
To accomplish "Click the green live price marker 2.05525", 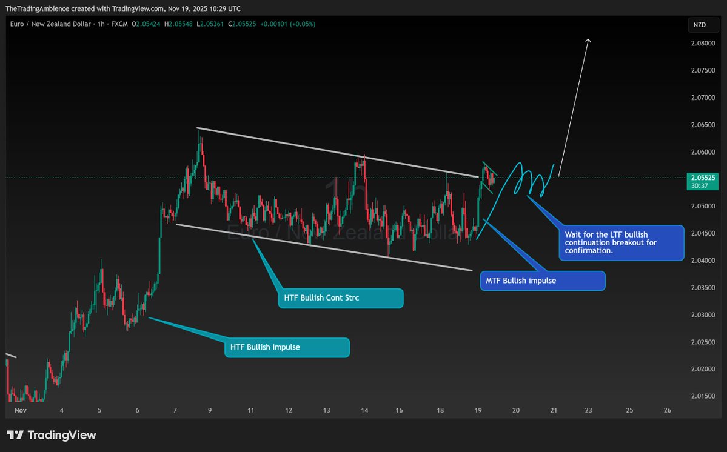I will tap(702, 177).
